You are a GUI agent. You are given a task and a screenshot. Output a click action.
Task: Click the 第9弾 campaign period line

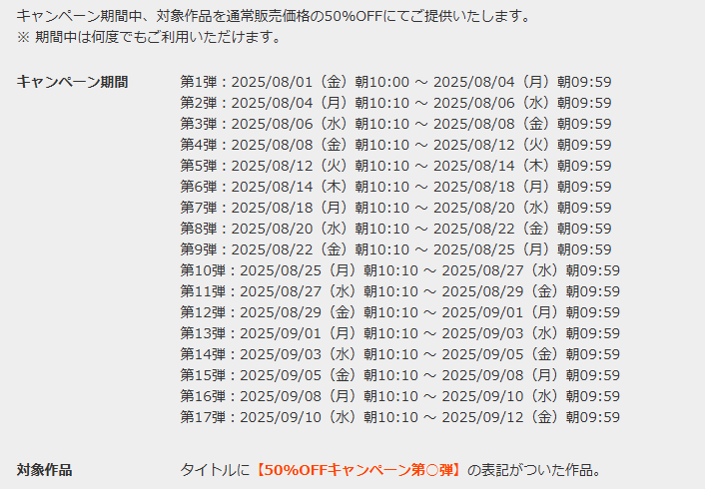pyautogui.click(x=395, y=249)
